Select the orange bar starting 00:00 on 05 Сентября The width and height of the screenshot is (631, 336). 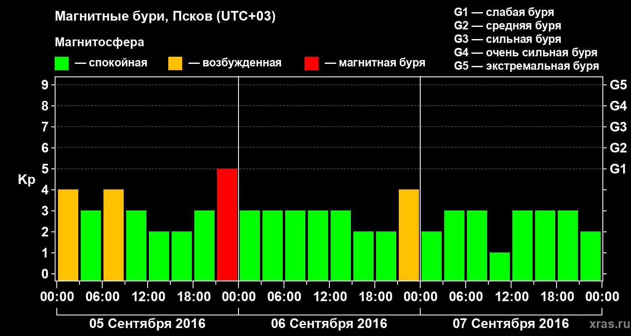[x=68, y=235]
